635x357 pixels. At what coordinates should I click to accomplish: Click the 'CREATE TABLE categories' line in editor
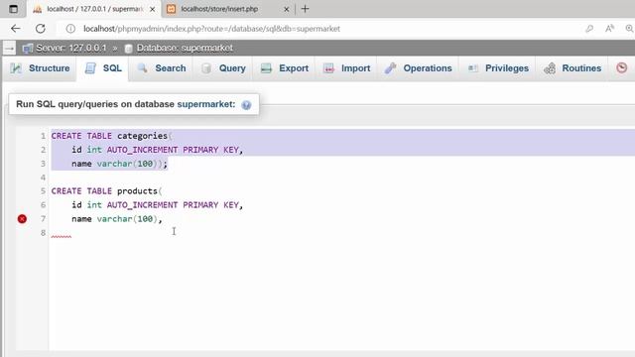click(x=111, y=136)
